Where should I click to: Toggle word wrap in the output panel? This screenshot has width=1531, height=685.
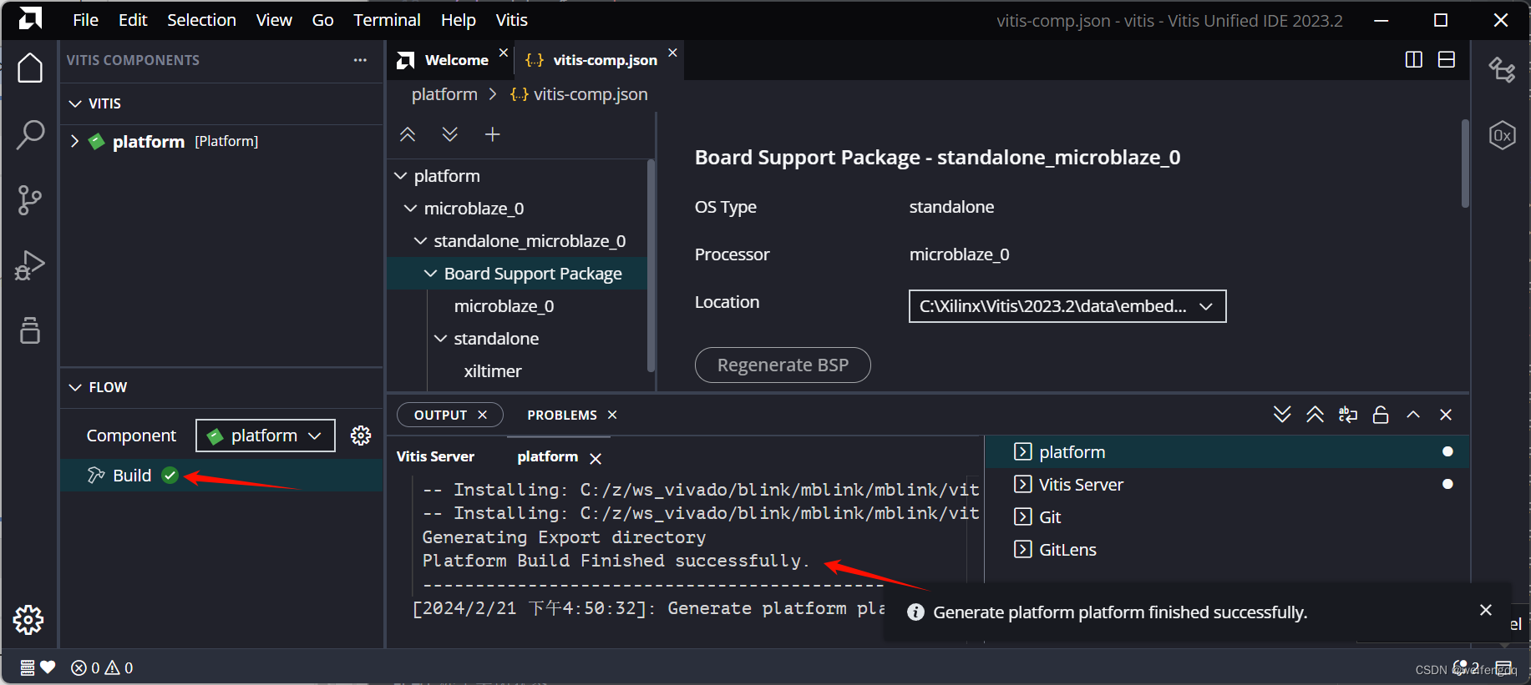coord(1347,415)
